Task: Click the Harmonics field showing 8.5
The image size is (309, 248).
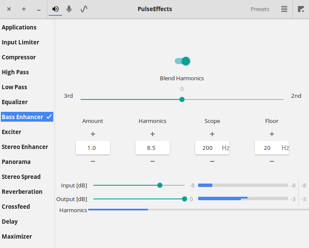Action: [153, 148]
